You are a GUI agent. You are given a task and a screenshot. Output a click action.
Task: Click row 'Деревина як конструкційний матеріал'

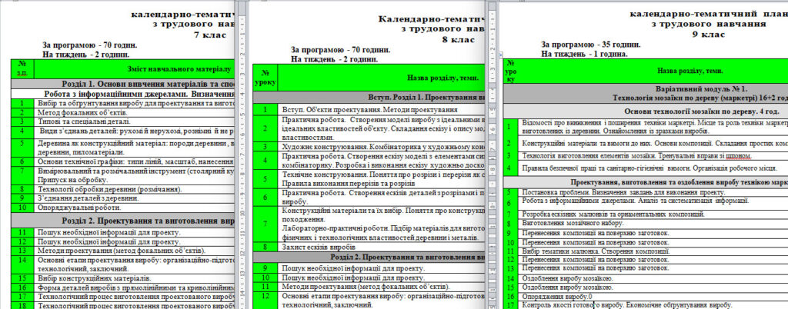[x=123, y=148]
